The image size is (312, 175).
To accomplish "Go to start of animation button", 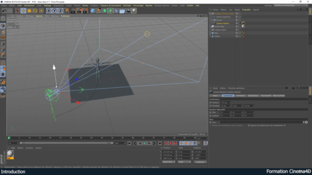I will pos(129,143).
